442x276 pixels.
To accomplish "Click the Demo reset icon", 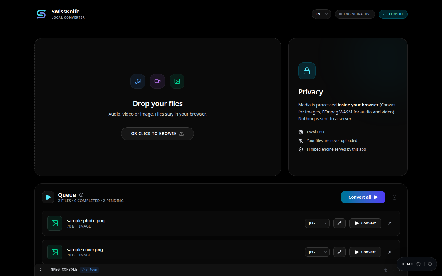I will point(430,264).
